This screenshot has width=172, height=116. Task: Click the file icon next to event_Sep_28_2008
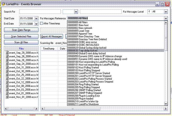click(7, 56)
